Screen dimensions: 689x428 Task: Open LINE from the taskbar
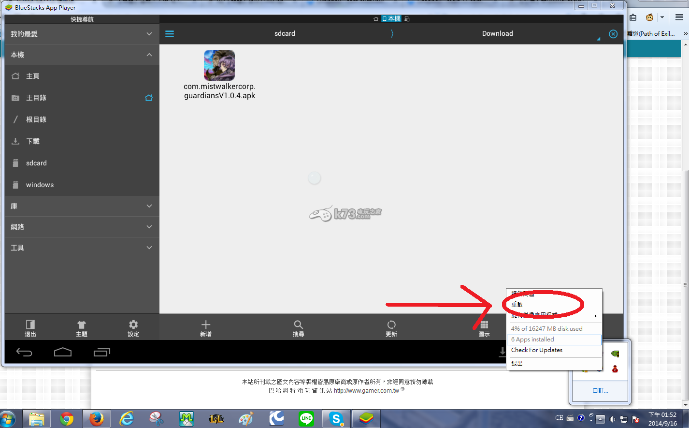tap(306, 419)
